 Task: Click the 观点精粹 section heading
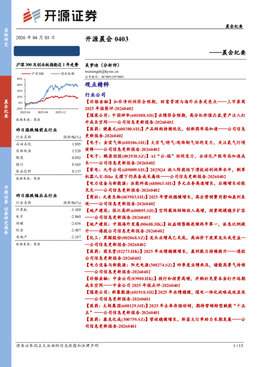[x=97, y=85]
